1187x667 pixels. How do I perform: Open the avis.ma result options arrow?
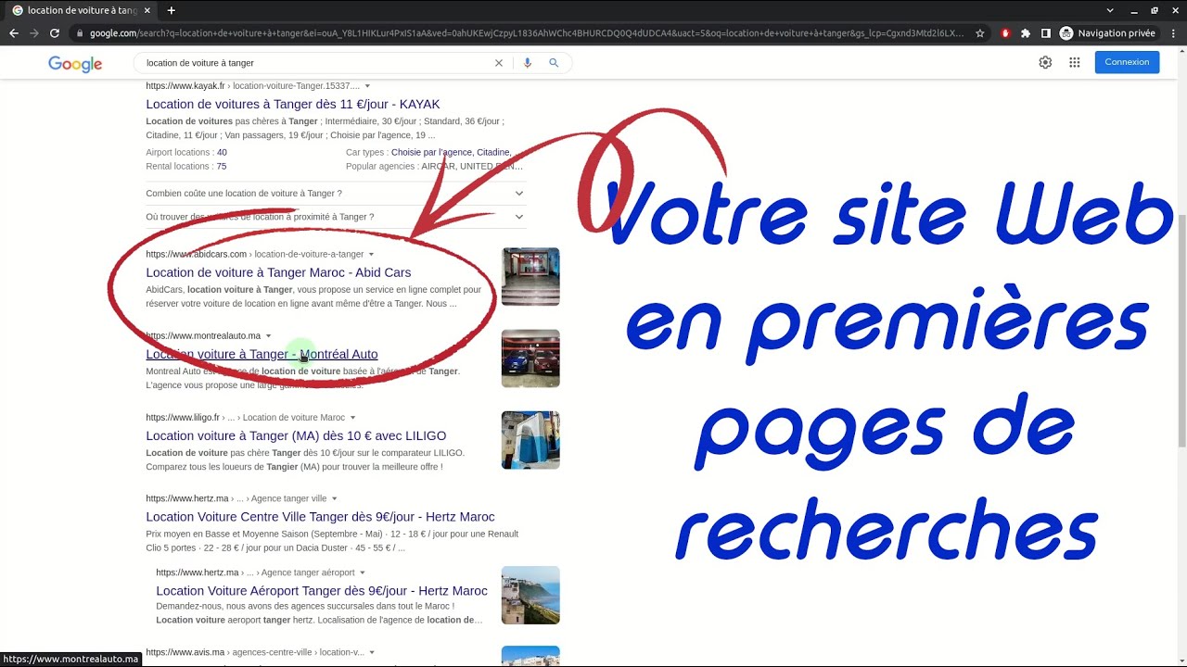point(373,653)
